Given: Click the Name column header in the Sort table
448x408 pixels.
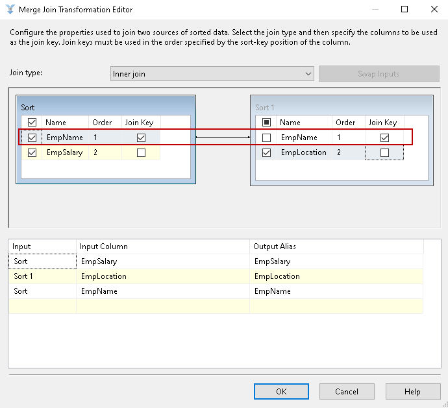Looking at the screenshot, I should (65, 123).
